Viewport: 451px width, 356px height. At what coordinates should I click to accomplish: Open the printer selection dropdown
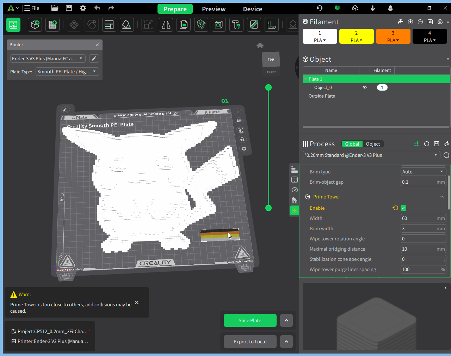point(48,59)
